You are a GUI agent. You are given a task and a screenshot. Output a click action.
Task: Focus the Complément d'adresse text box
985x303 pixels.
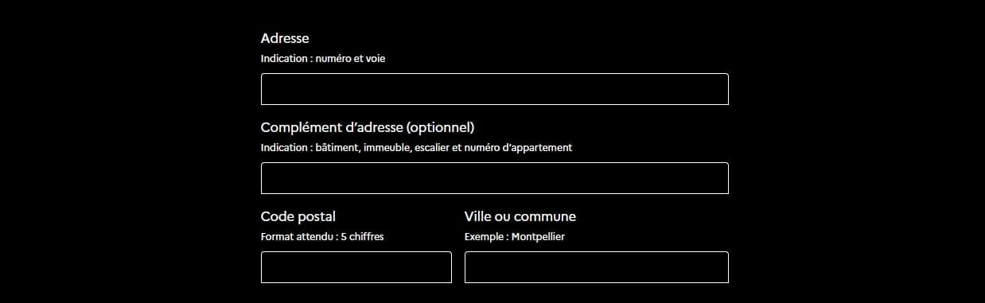coord(494,178)
